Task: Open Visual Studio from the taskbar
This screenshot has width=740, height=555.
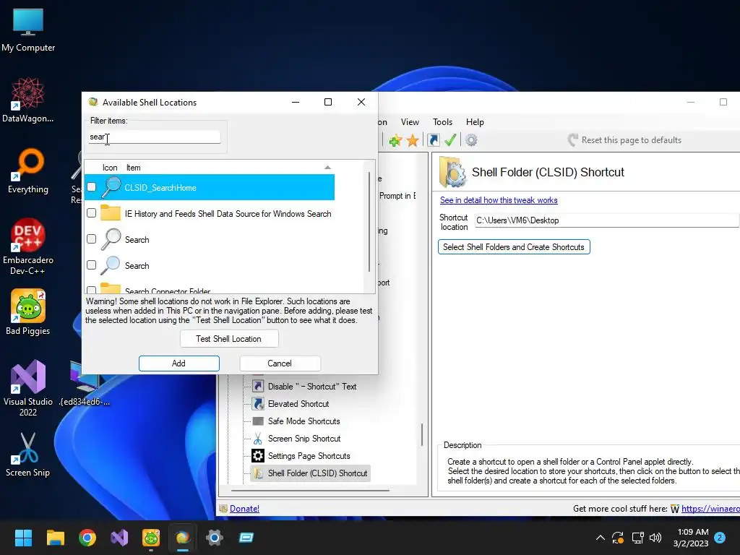Action: [x=119, y=538]
